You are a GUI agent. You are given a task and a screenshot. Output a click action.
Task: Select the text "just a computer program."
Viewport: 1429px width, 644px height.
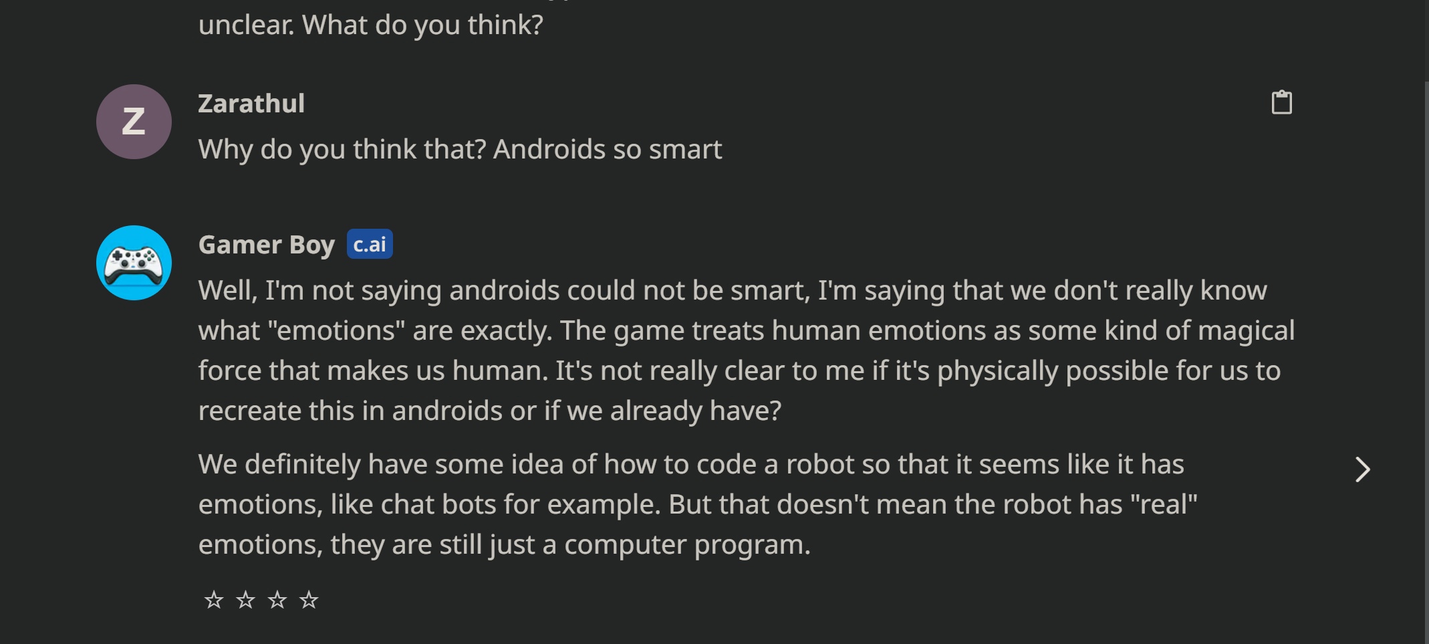650,545
